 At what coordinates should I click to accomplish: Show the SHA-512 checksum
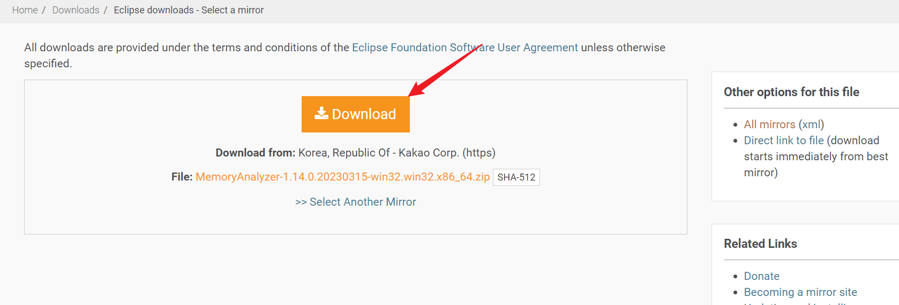[516, 177]
